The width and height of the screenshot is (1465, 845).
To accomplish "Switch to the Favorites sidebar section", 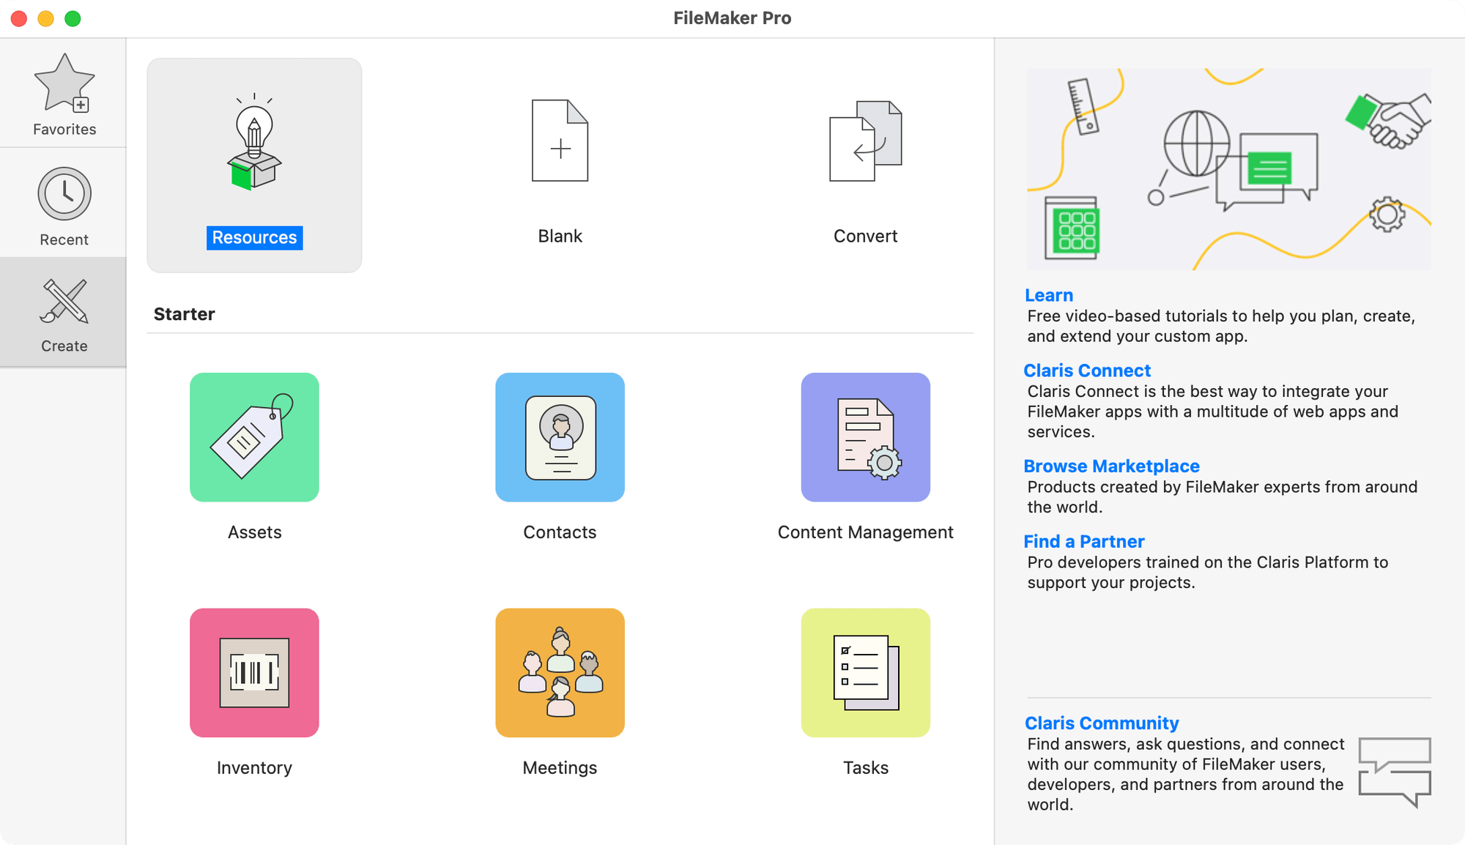I will pyautogui.click(x=64, y=94).
